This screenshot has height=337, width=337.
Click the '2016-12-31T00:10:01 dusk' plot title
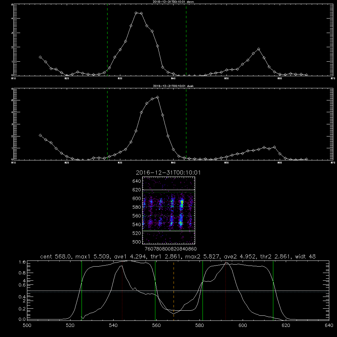[174, 86]
